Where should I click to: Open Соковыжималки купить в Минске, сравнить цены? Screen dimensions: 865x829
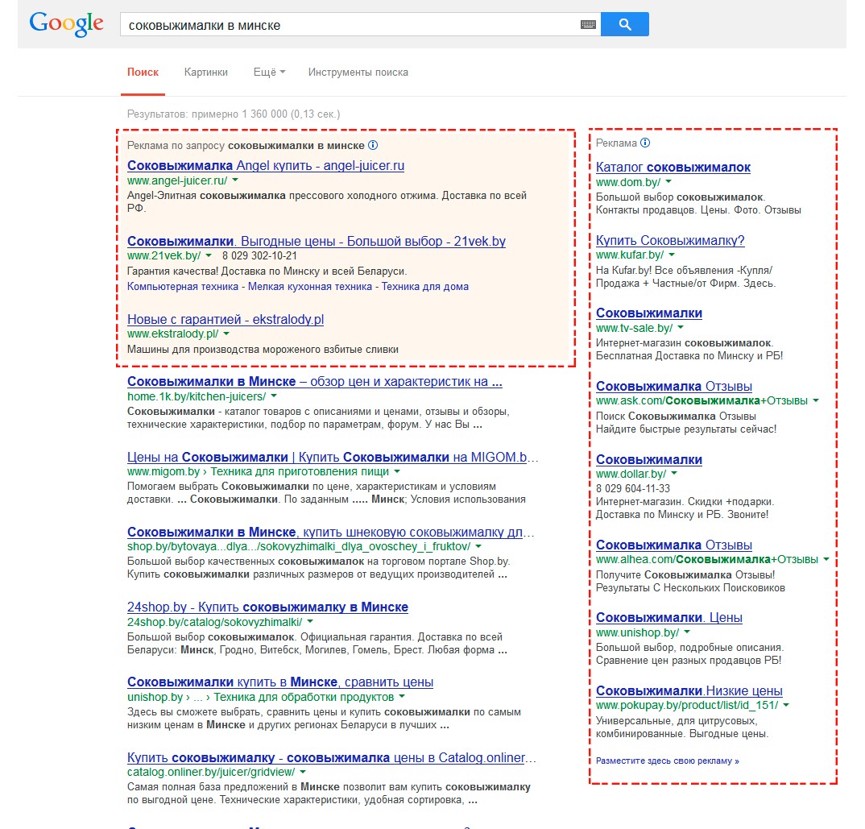pyautogui.click(x=280, y=682)
